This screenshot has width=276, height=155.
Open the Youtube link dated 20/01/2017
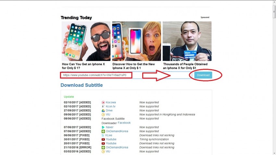tap(111, 143)
